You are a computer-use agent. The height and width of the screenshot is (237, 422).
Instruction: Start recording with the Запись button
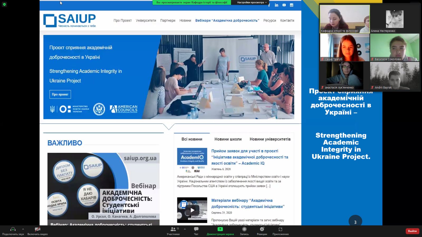tap(244, 229)
